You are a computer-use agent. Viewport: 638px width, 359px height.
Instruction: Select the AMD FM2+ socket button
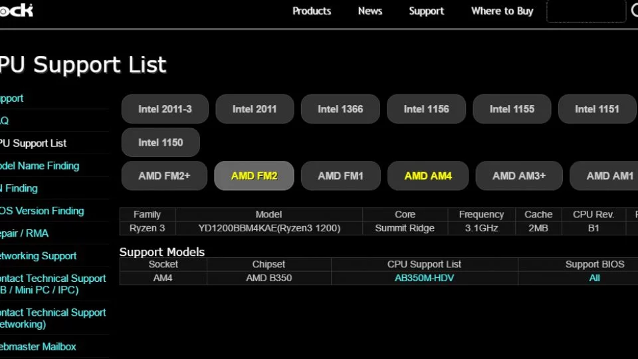(164, 176)
